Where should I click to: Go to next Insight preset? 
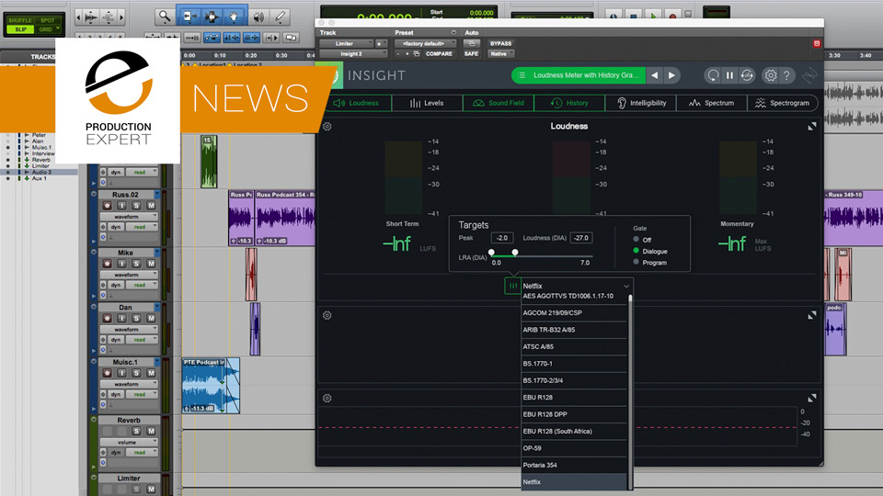click(671, 75)
